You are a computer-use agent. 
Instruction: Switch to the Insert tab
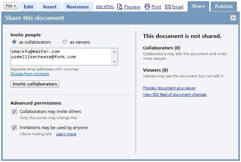click(50, 7)
